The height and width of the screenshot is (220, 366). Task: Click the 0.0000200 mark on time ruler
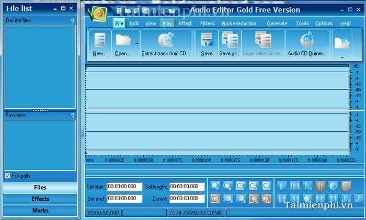pos(317,160)
